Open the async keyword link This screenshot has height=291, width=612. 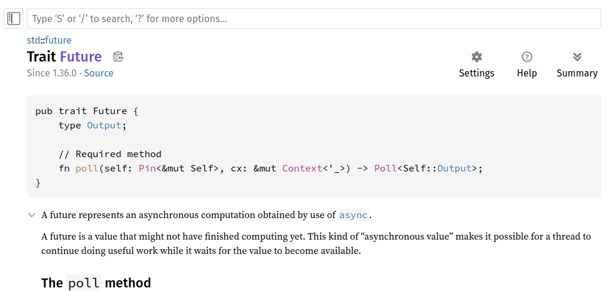pyautogui.click(x=353, y=215)
